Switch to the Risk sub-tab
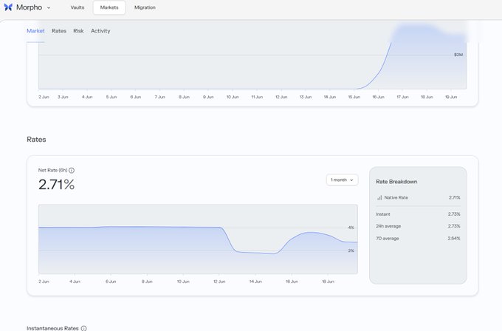Image resolution: width=502 pixels, height=331 pixels. [78, 31]
